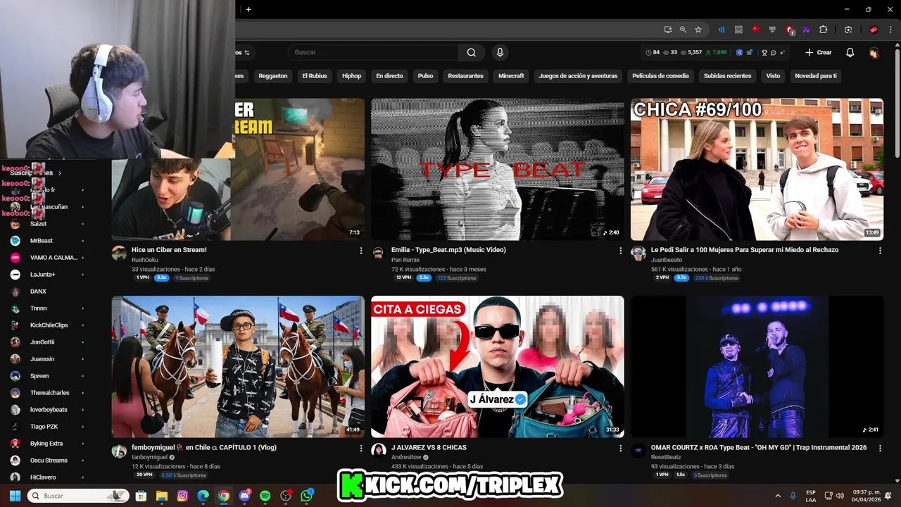Select the Novedad para ti chip

point(816,75)
